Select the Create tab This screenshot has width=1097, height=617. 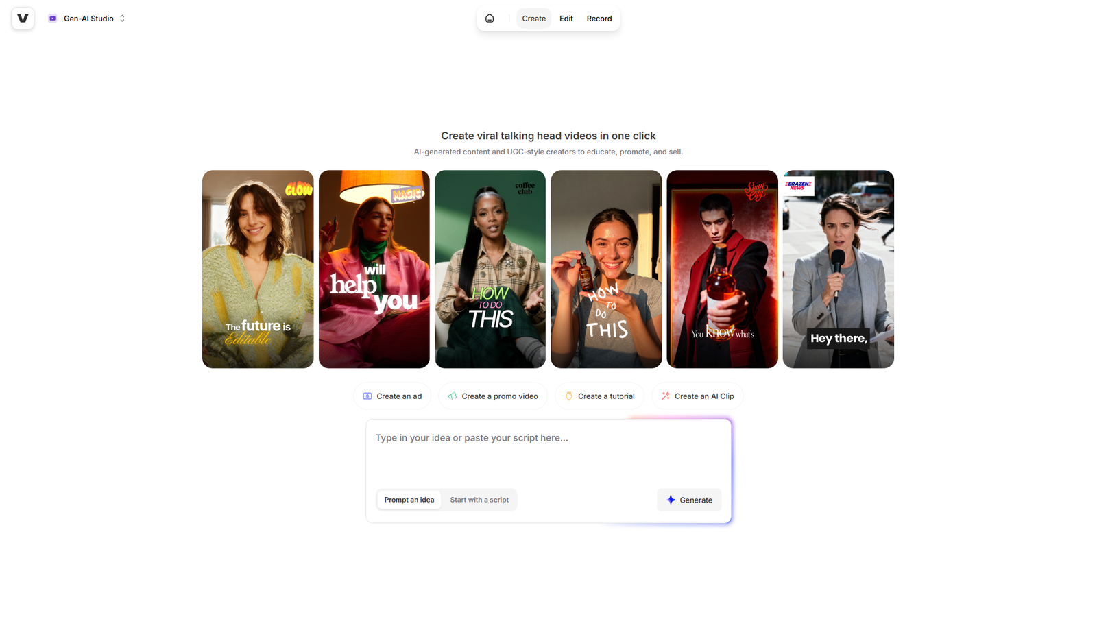click(534, 19)
